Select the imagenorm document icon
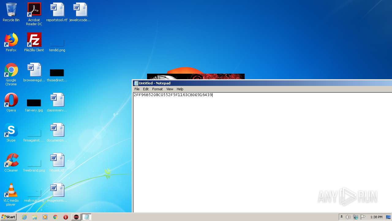The height and width of the screenshot is (221, 392). coord(57,193)
